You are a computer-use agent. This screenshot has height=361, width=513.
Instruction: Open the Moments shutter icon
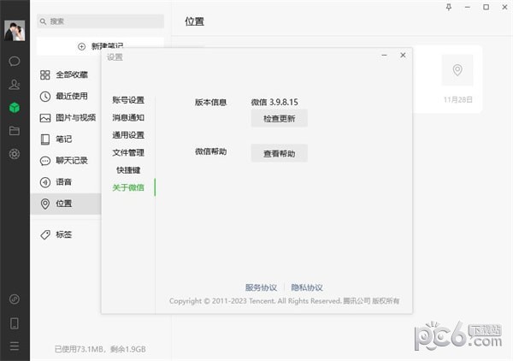[x=15, y=154]
